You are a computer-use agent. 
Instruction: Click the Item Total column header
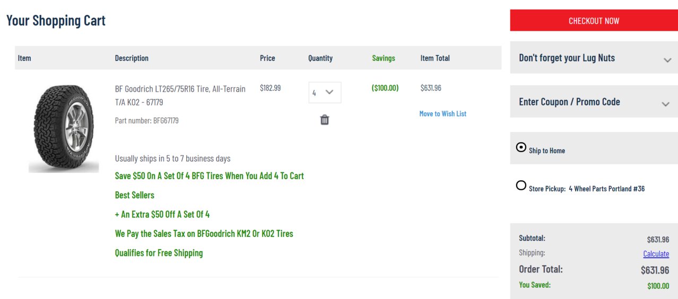pyautogui.click(x=435, y=58)
